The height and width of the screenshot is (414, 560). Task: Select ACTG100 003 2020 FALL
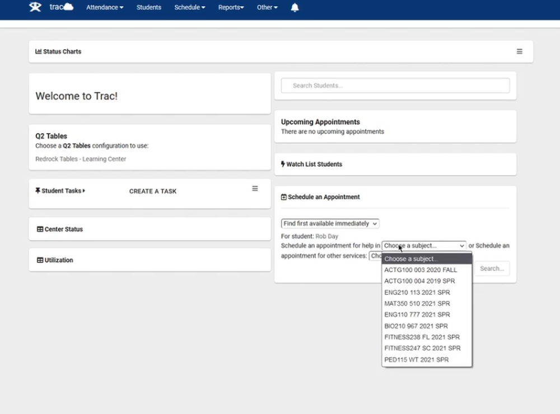(427, 270)
